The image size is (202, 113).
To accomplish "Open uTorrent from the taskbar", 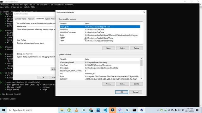I will coord(69,110).
